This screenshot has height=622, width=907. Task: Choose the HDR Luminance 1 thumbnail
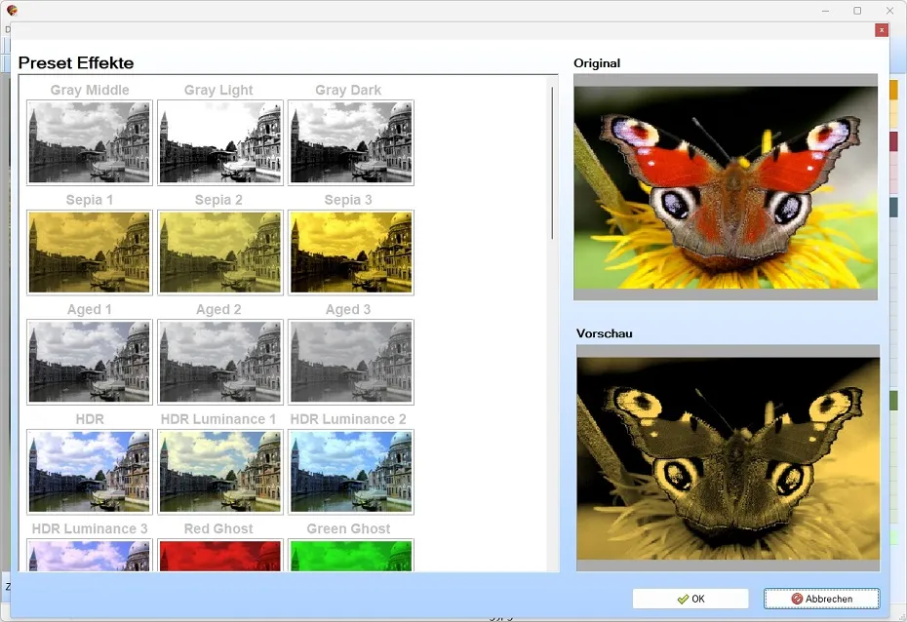click(220, 472)
